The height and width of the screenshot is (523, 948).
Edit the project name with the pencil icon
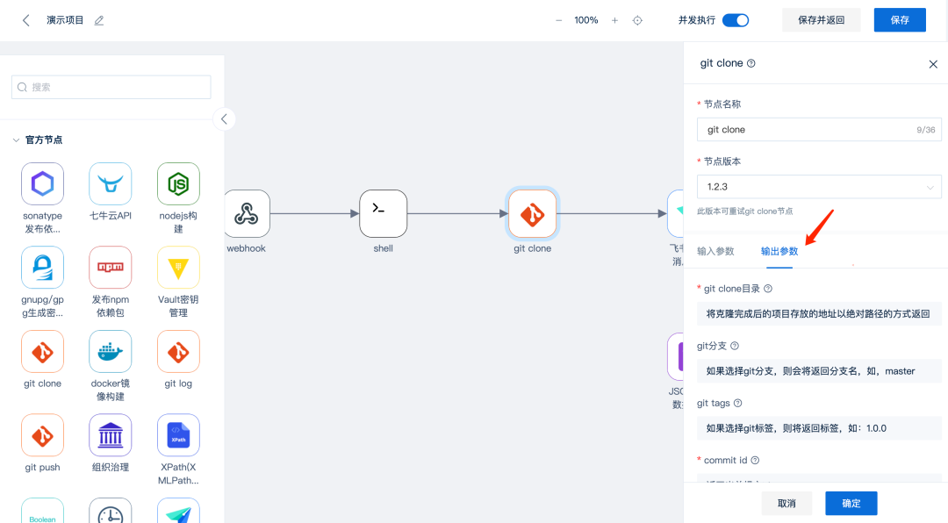99,20
